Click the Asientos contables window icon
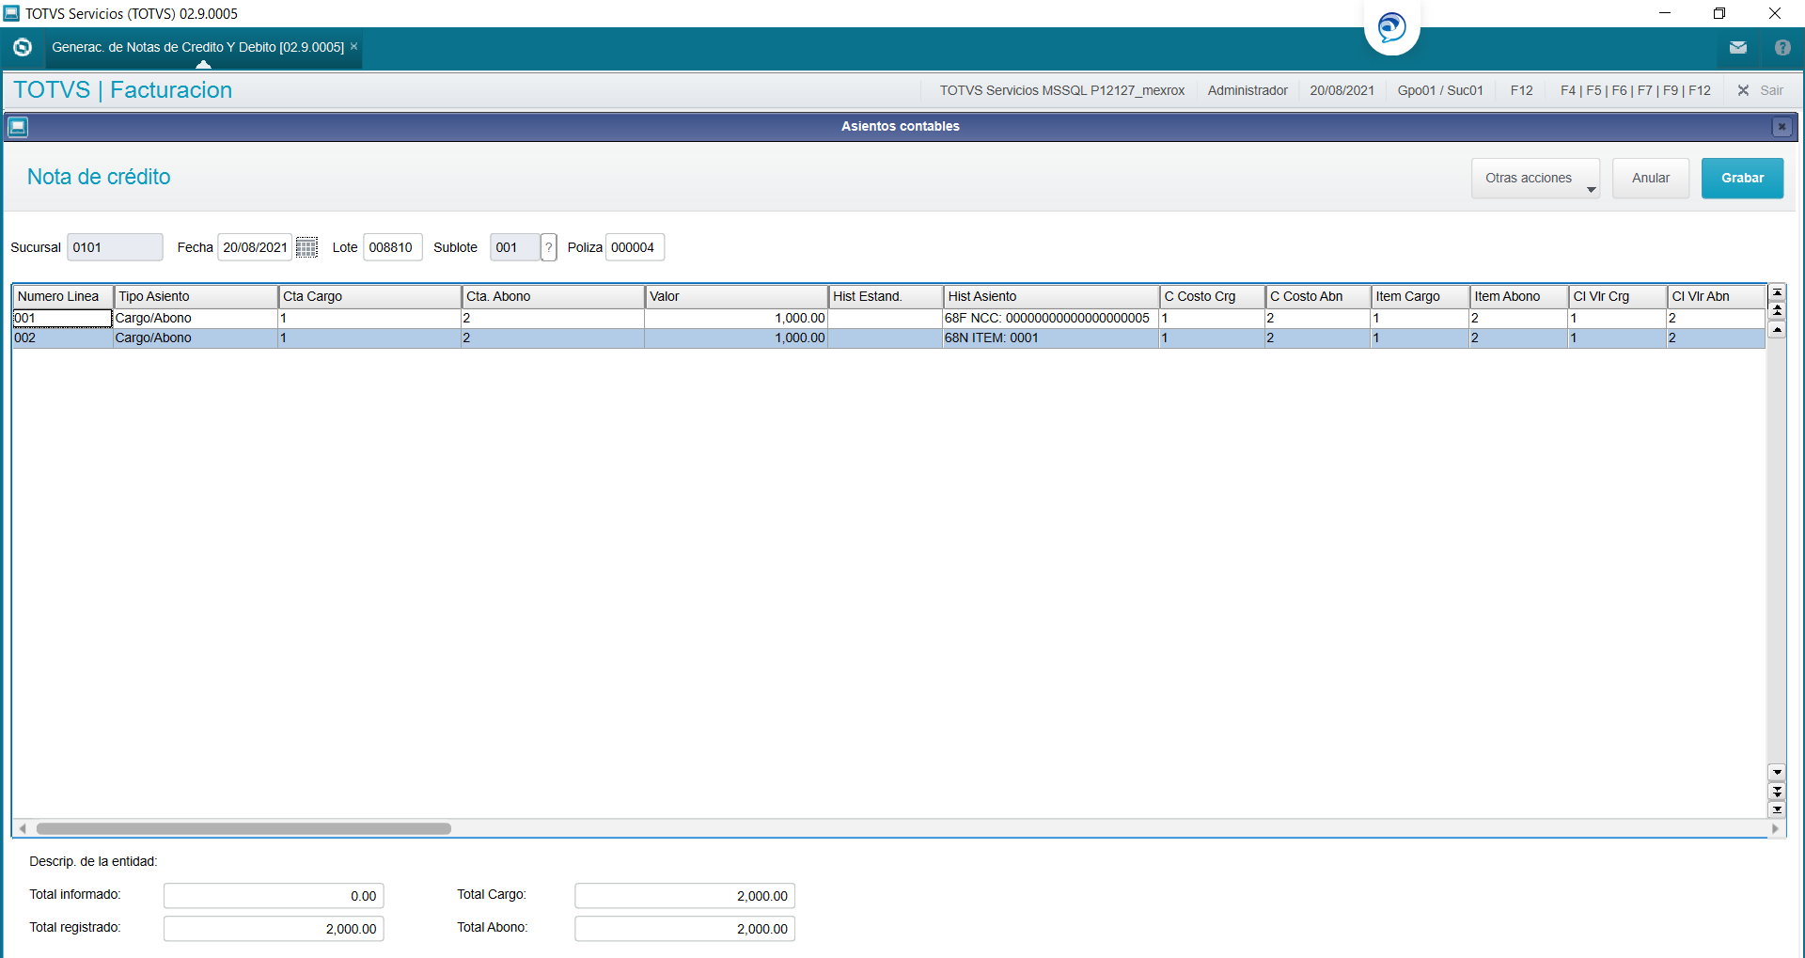The height and width of the screenshot is (958, 1805). point(18,126)
